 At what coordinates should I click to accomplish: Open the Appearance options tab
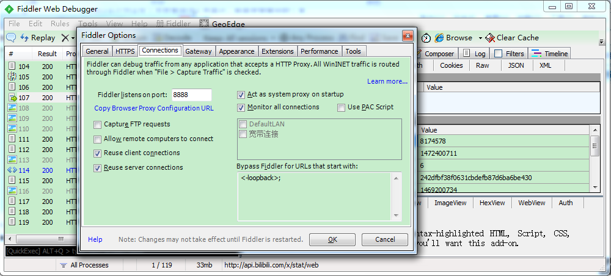(x=236, y=51)
